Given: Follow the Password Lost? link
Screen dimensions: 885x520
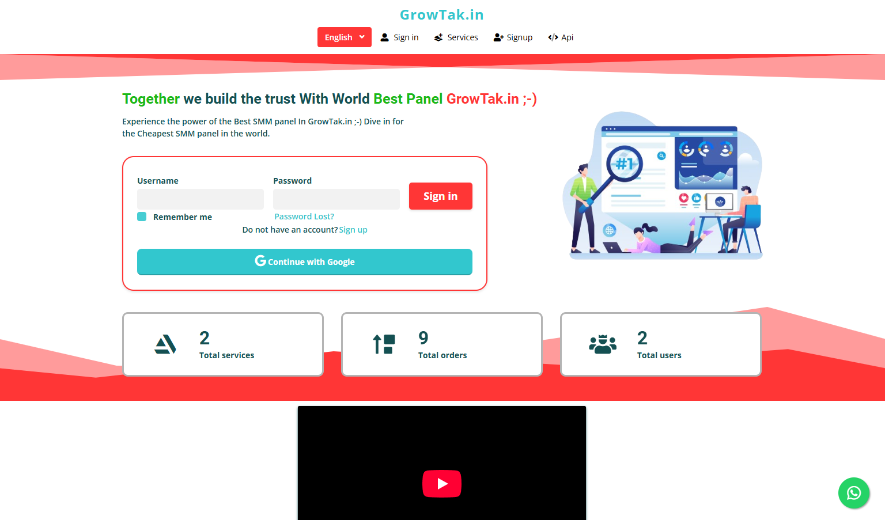Looking at the screenshot, I should (304, 217).
